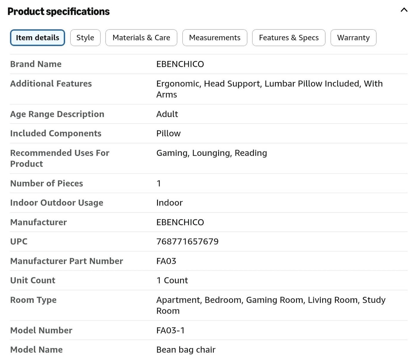415x357 pixels.
Task: Click the Unit Count 1 Count value
Action: pos(172,280)
